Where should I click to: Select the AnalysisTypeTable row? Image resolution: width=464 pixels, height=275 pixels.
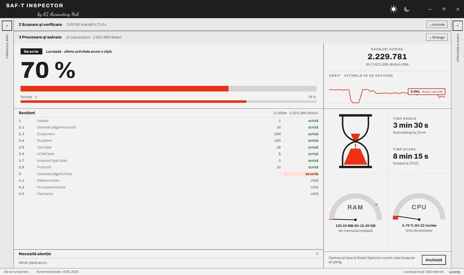[x=168, y=160]
